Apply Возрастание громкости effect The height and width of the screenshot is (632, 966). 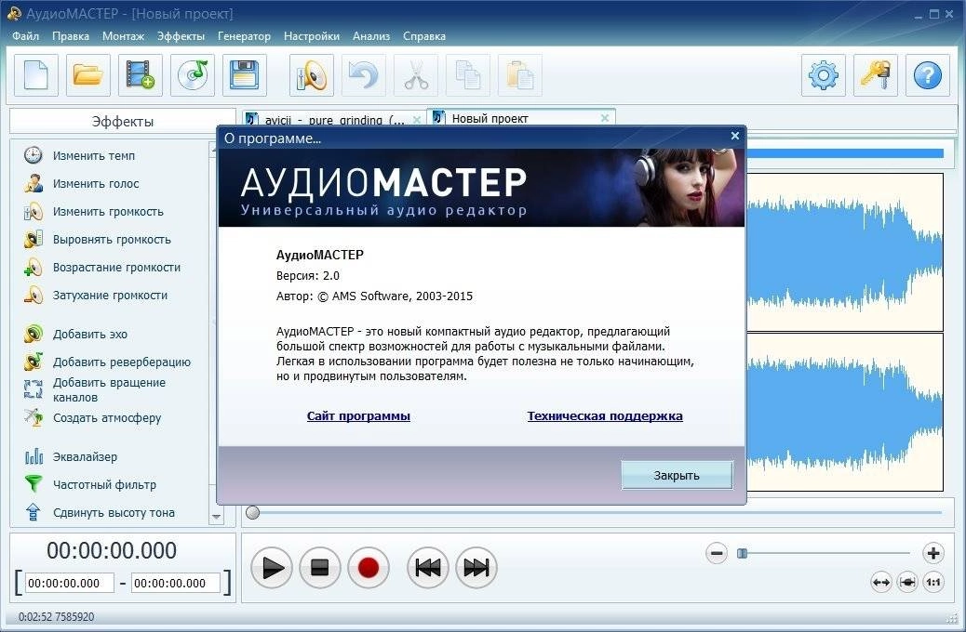click(x=102, y=267)
